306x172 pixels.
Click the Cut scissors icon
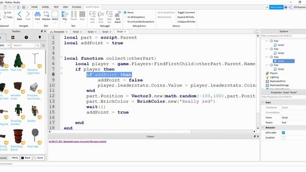(5, 12)
